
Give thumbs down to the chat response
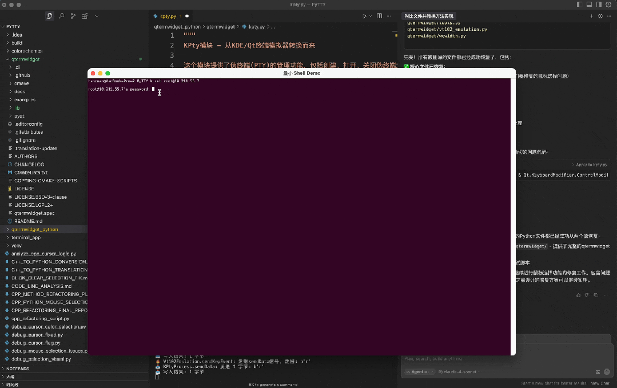tap(587, 295)
